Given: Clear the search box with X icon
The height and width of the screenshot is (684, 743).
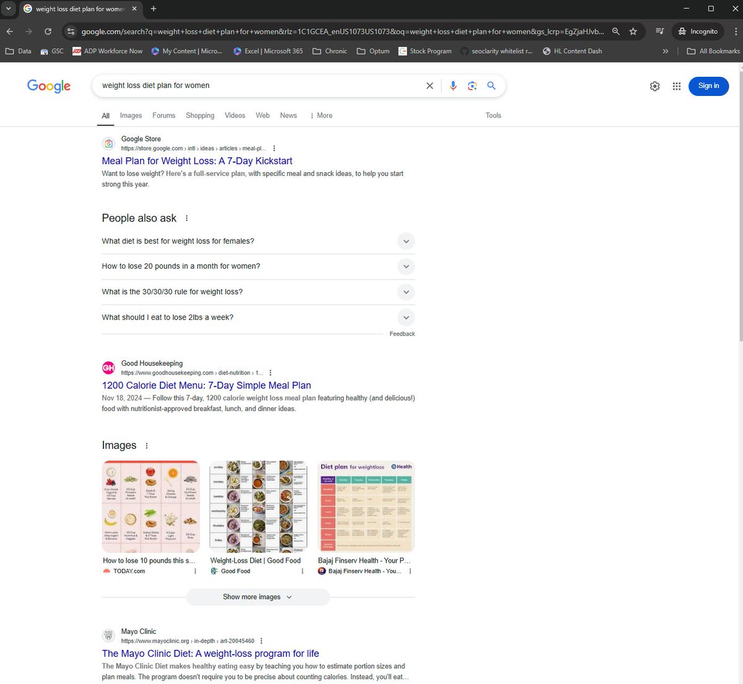Looking at the screenshot, I should (430, 86).
